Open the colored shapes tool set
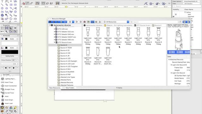202x114 pixels. [11, 108]
